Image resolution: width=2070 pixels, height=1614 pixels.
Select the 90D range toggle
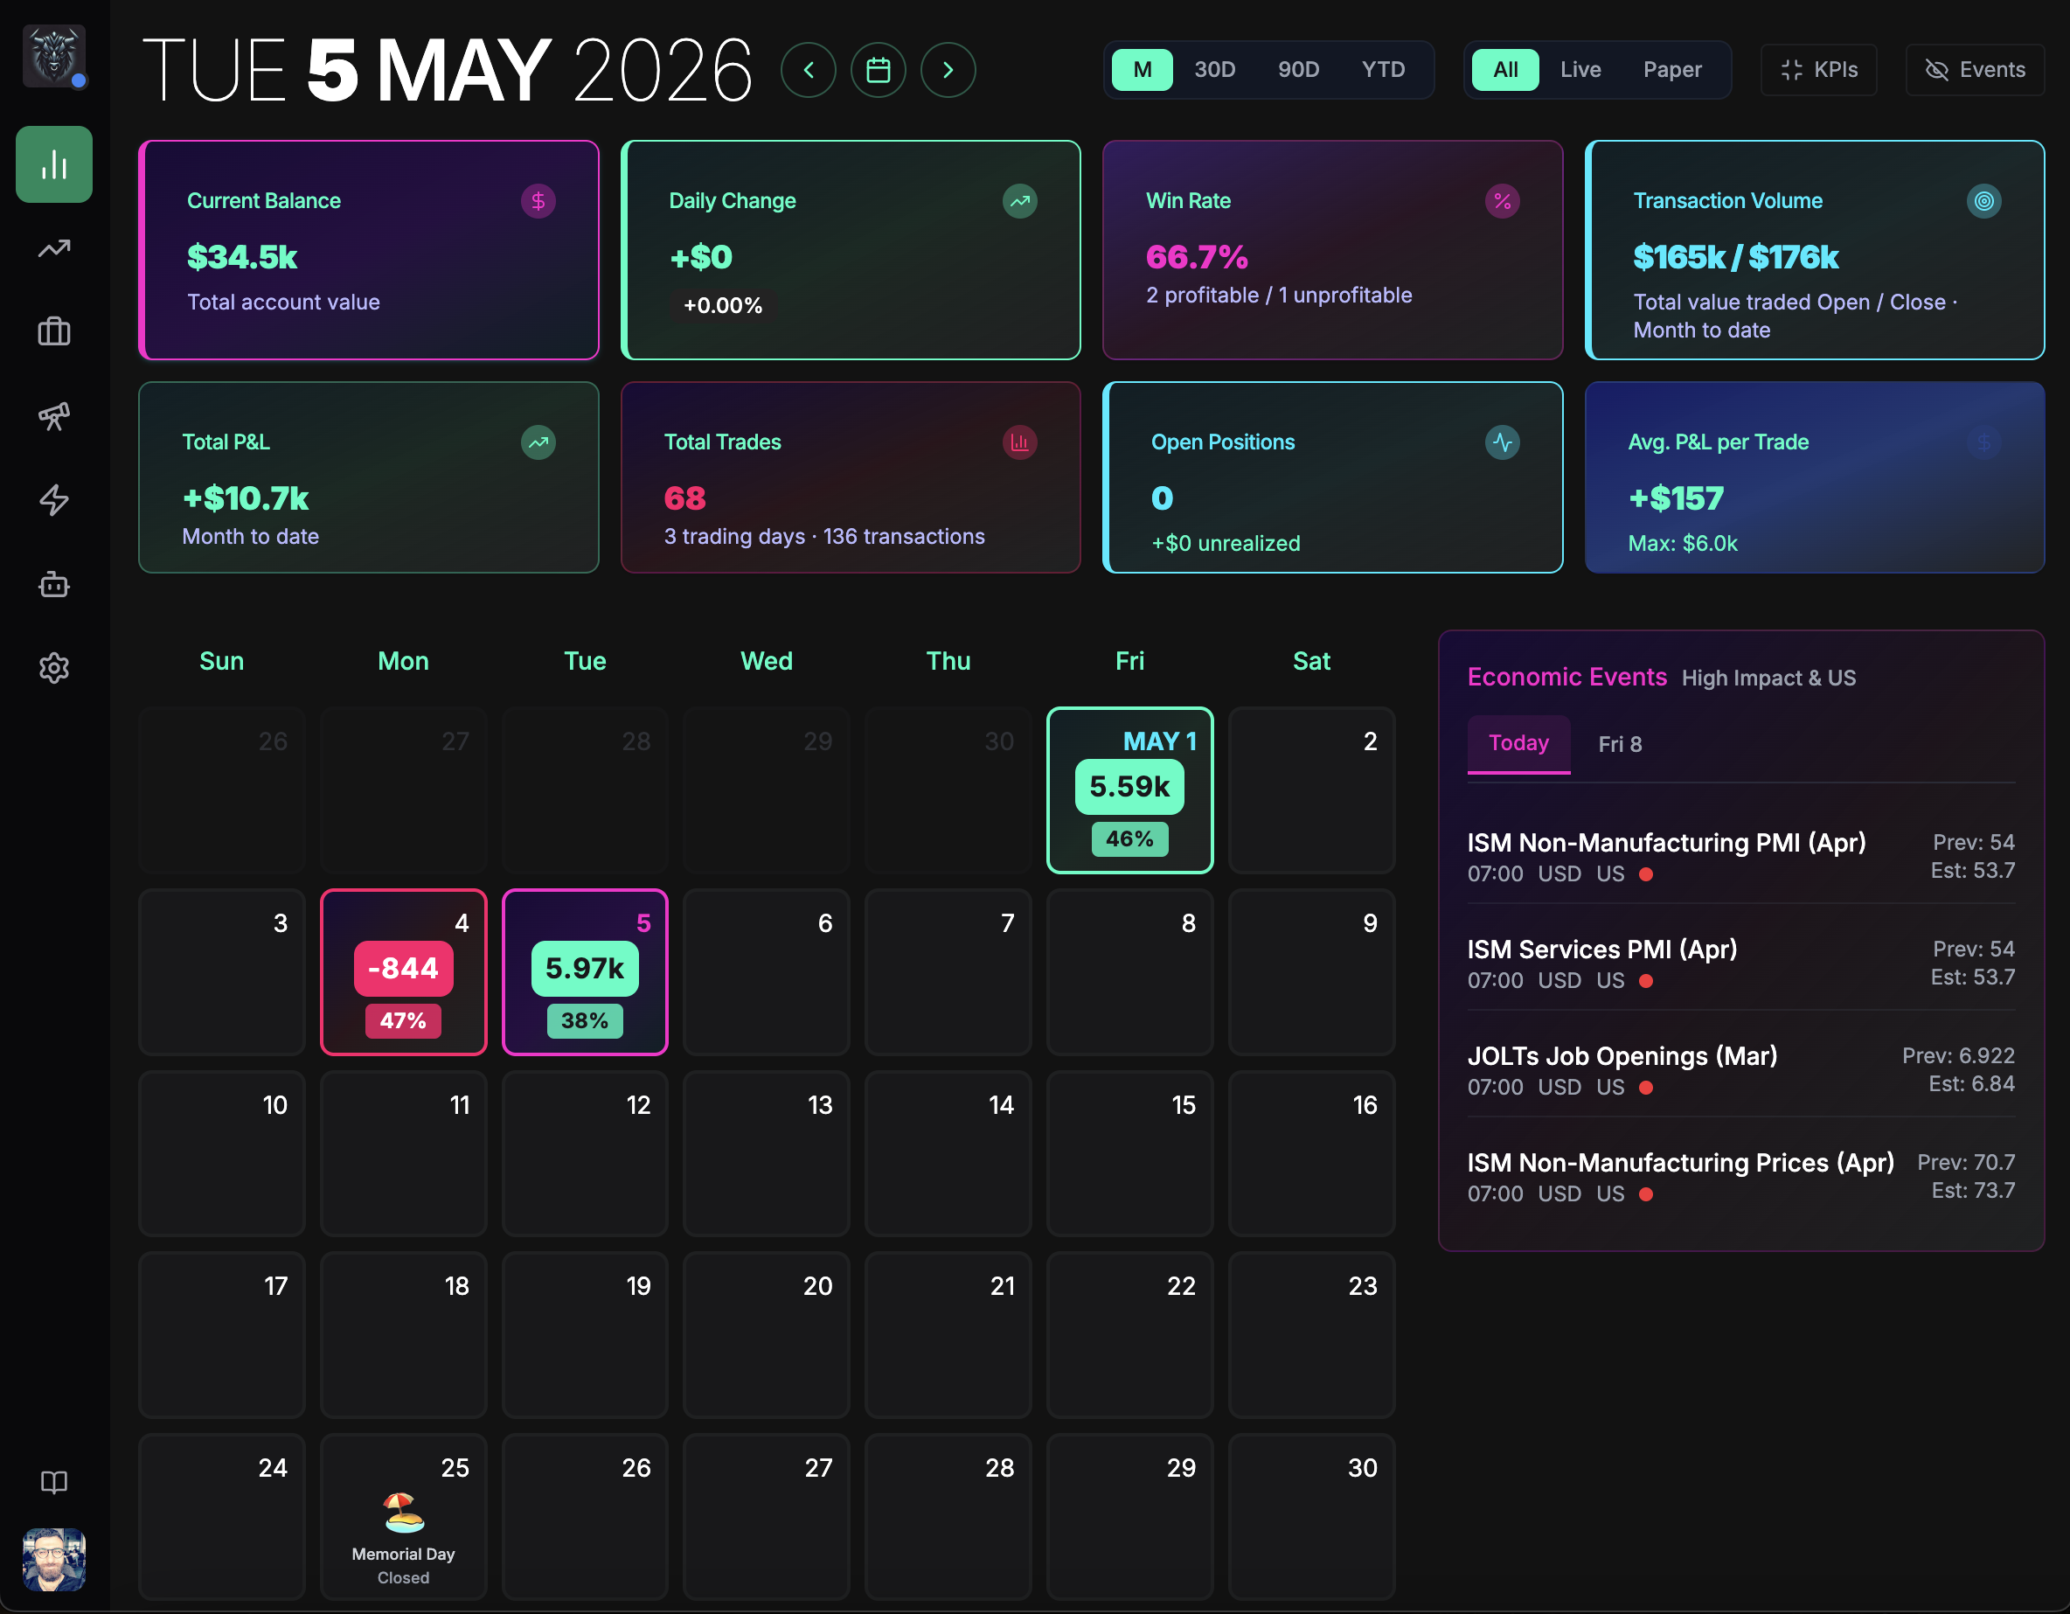pos(1297,70)
